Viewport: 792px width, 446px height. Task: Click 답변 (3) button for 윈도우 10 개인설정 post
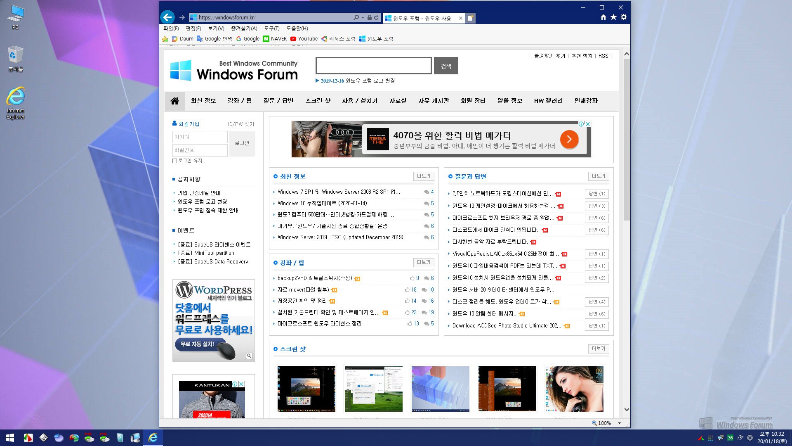(597, 206)
